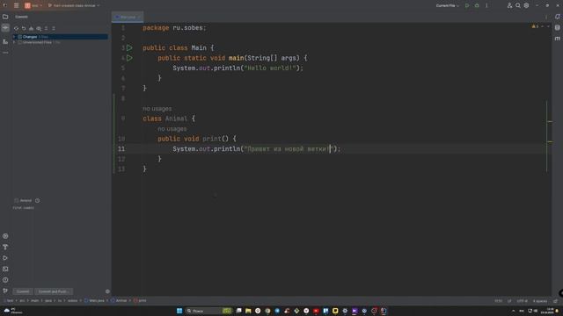Screen dimensions: 563x316
Task: Click print in the breadcrumb bar
Action: click(140, 300)
